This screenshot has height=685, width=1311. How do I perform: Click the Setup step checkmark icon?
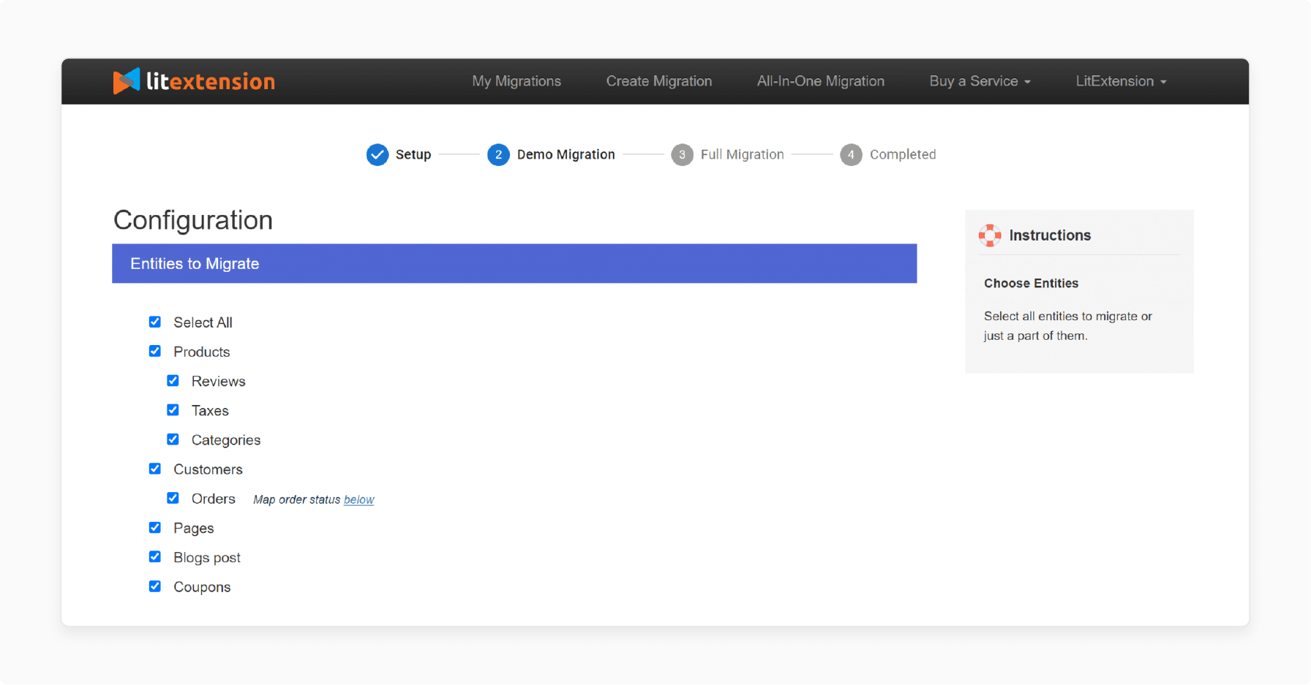[x=377, y=155]
